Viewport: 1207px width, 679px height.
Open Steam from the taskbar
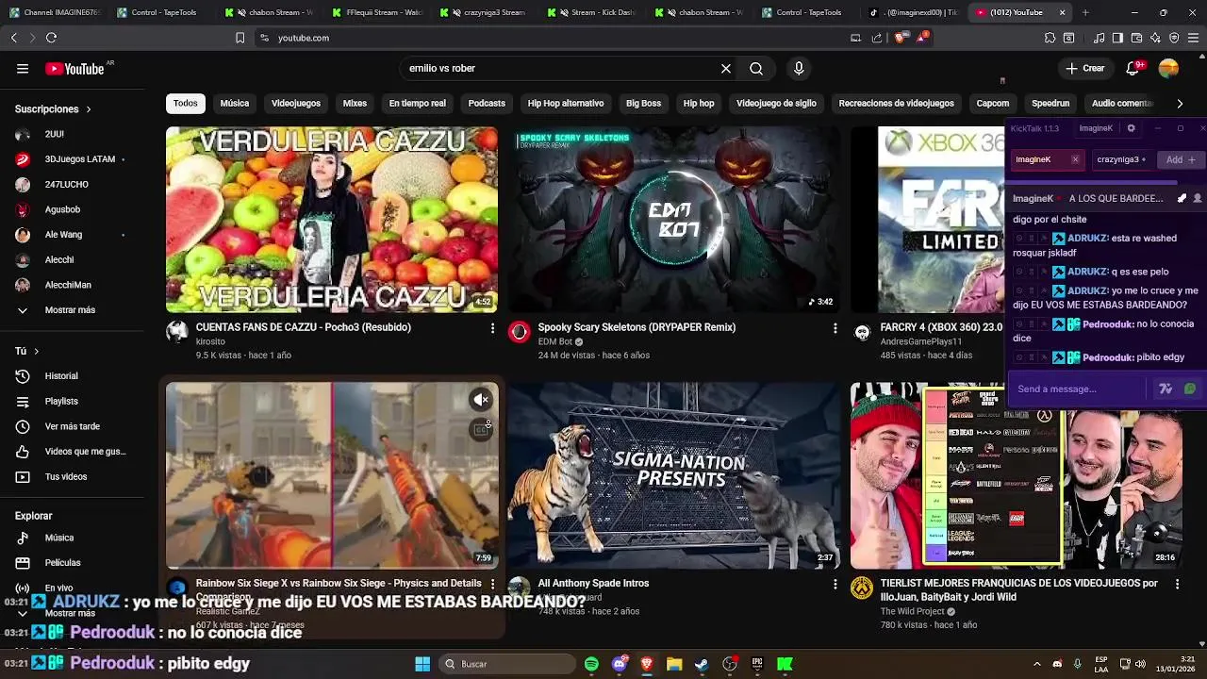(x=702, y=664)
